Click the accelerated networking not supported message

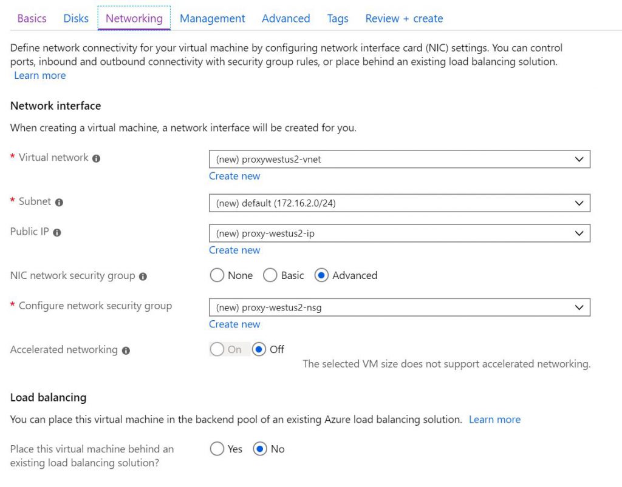[x=446, y=364]
